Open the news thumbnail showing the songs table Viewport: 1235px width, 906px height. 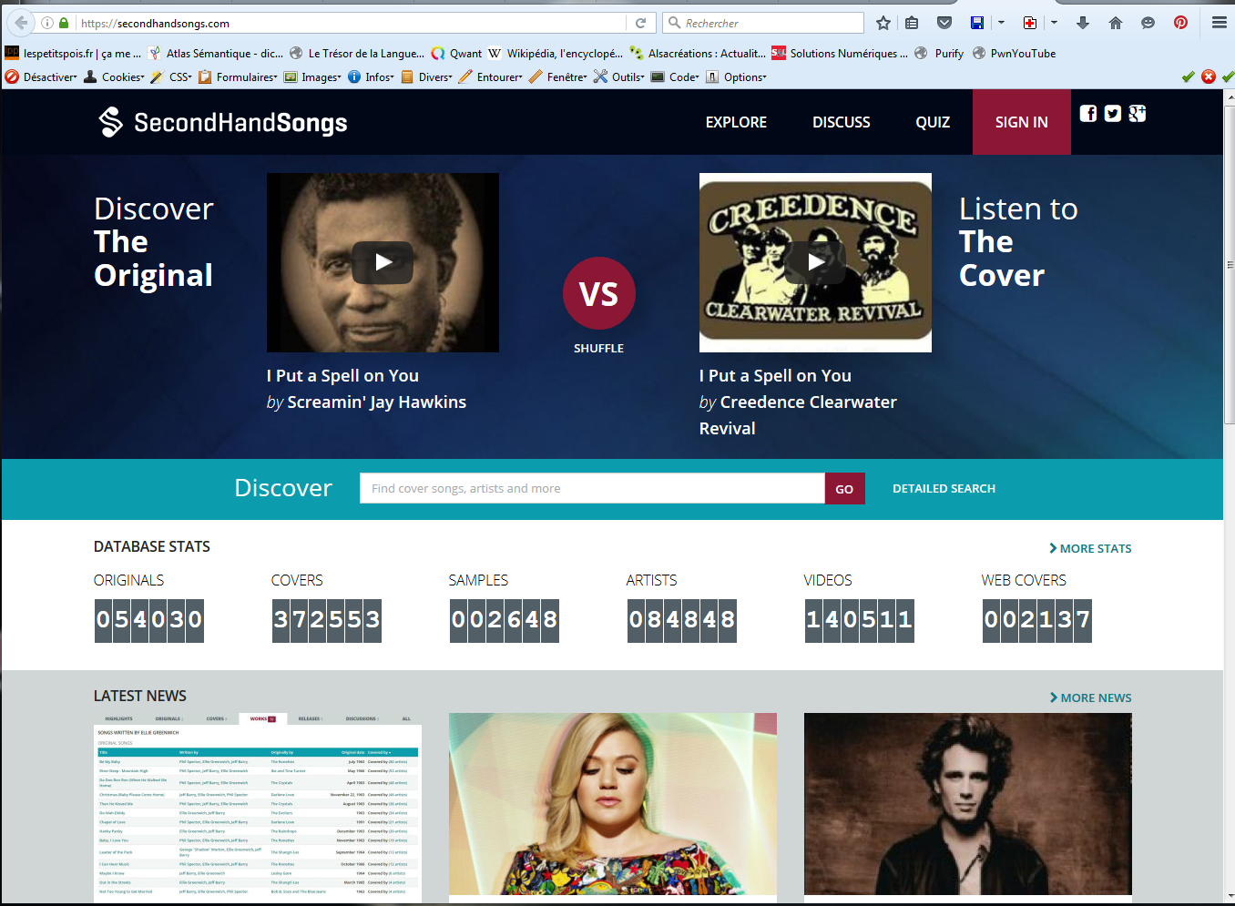click(258, 807)
